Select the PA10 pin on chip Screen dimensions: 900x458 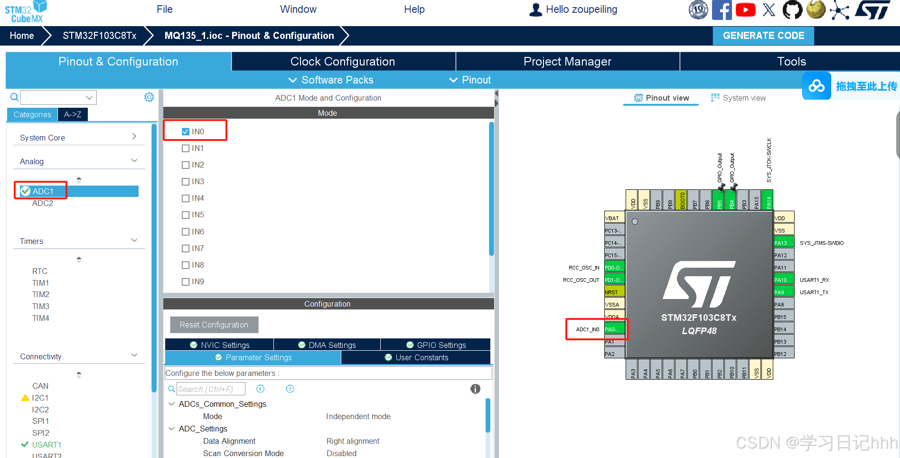click(784, 280)
